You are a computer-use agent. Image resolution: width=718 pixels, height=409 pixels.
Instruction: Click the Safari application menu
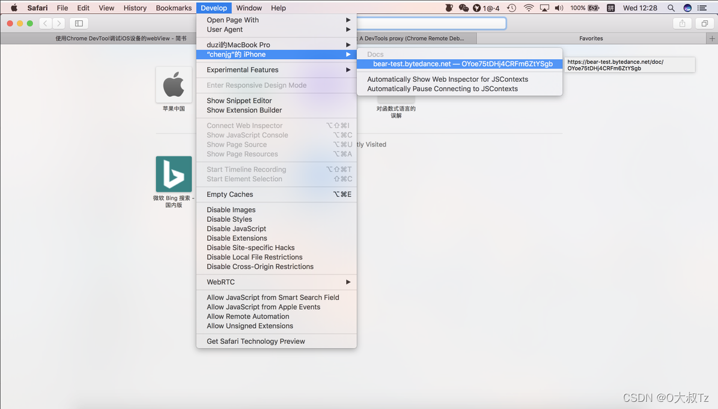[37, 8]
